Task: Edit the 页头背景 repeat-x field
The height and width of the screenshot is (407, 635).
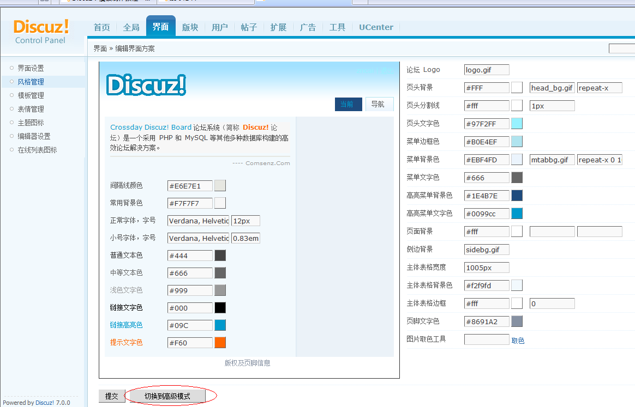Action: [600, 88]
